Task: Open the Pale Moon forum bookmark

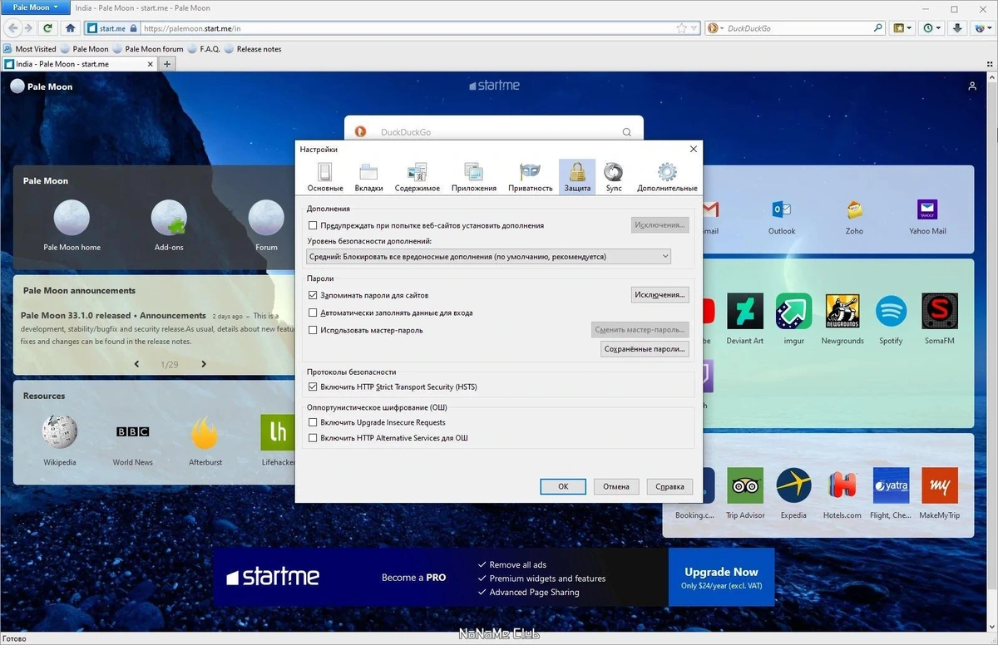Action: tap(148, 49)
